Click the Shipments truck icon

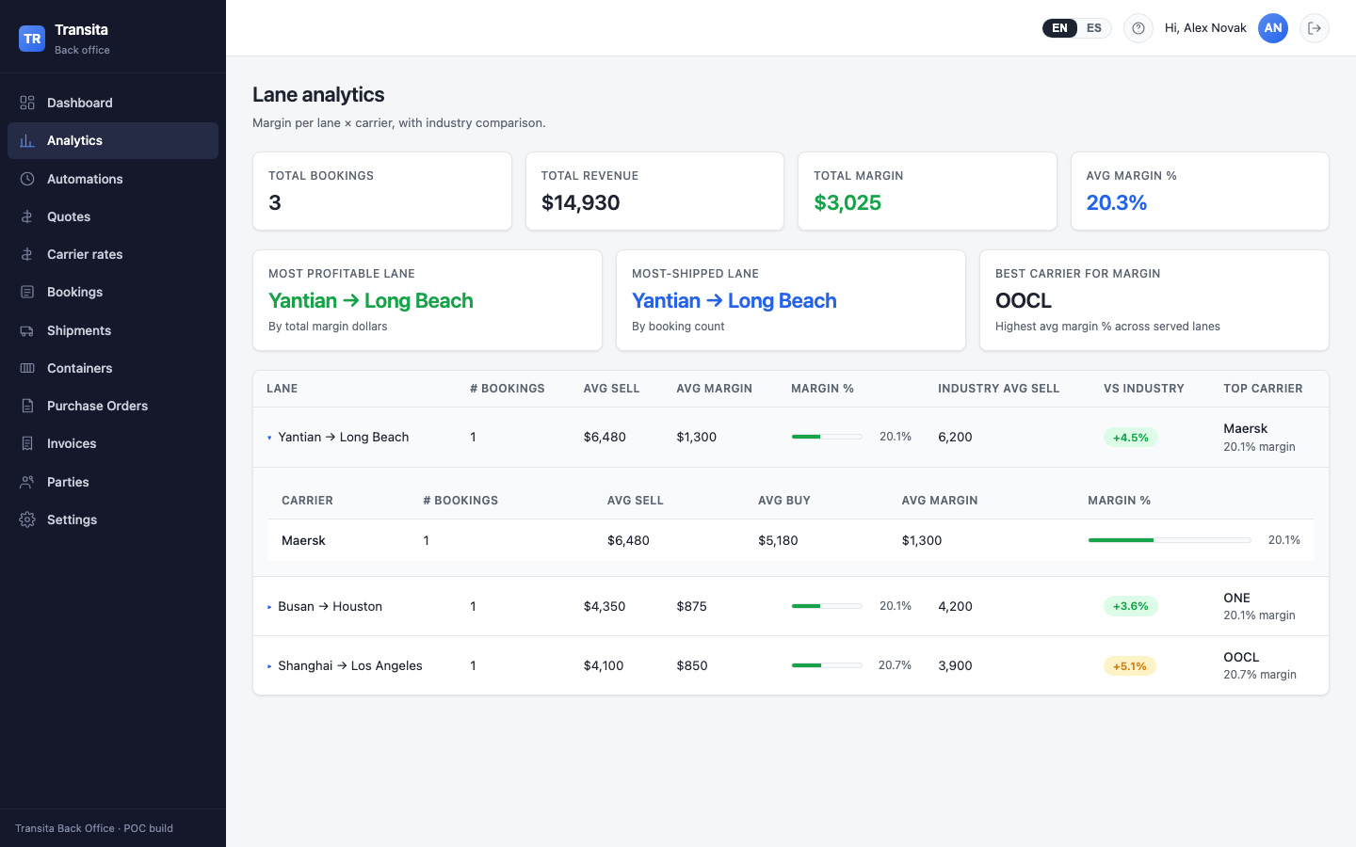pyautogui.click(x=27, y=330)
